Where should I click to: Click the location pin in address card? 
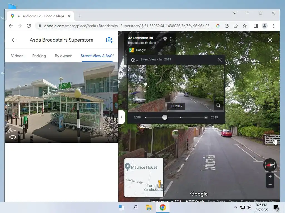point(165,39)
